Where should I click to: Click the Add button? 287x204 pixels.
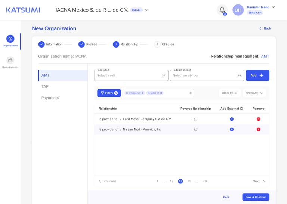pos(257,75)
